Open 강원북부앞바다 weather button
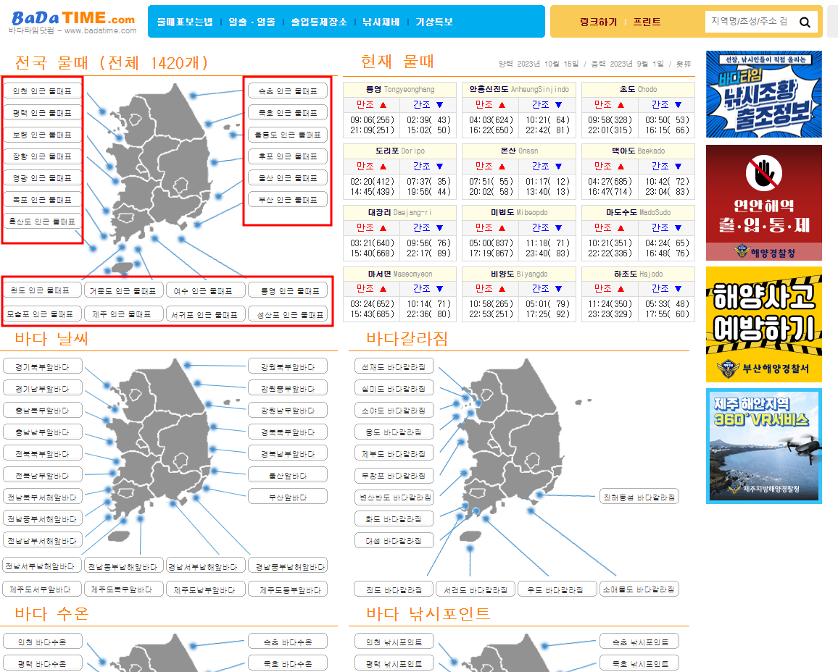This screenshot has height=672, width=838. click(288, 366)
